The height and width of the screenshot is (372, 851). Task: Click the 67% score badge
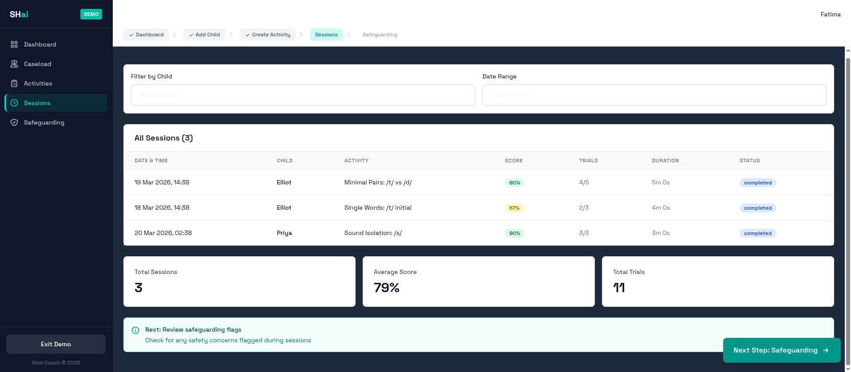tap(514, 208)
